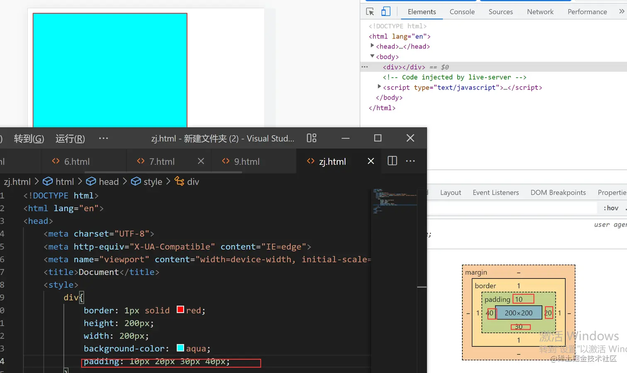Click the border label in the box model

[485, 286]
